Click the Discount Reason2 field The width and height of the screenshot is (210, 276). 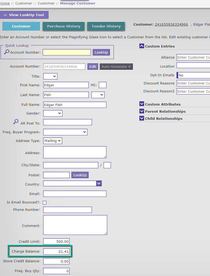click(x=193, y=91)
